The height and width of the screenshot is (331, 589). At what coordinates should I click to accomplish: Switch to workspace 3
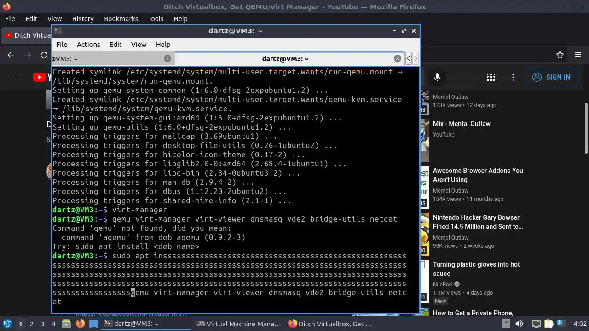click(43, 324)
